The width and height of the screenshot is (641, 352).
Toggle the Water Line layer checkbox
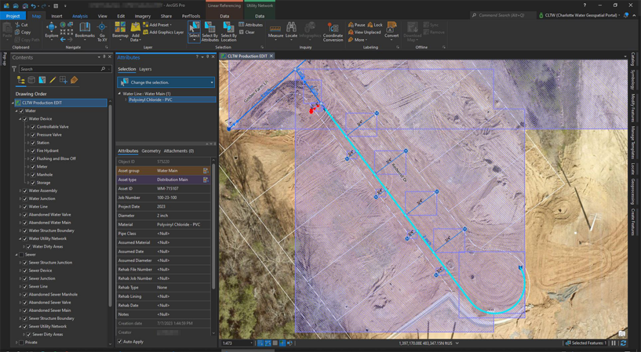(x=25, y=206)
